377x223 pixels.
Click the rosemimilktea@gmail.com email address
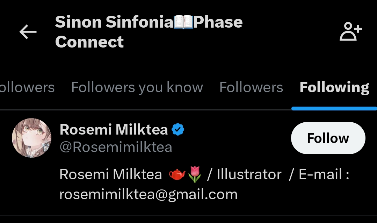[x=148, y=194]
